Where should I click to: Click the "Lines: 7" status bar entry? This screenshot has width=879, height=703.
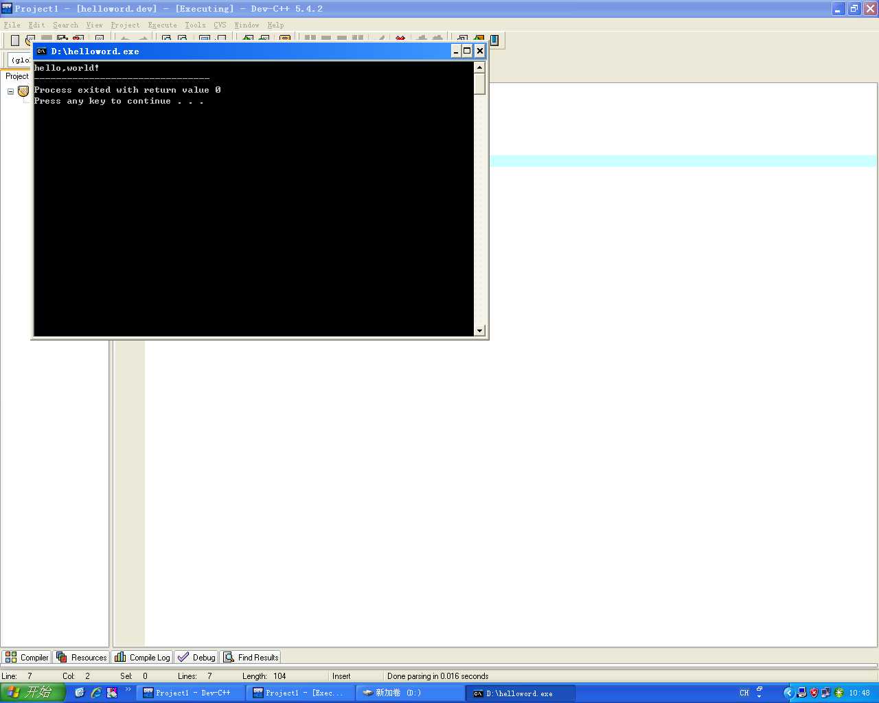[x=195, y=676]
